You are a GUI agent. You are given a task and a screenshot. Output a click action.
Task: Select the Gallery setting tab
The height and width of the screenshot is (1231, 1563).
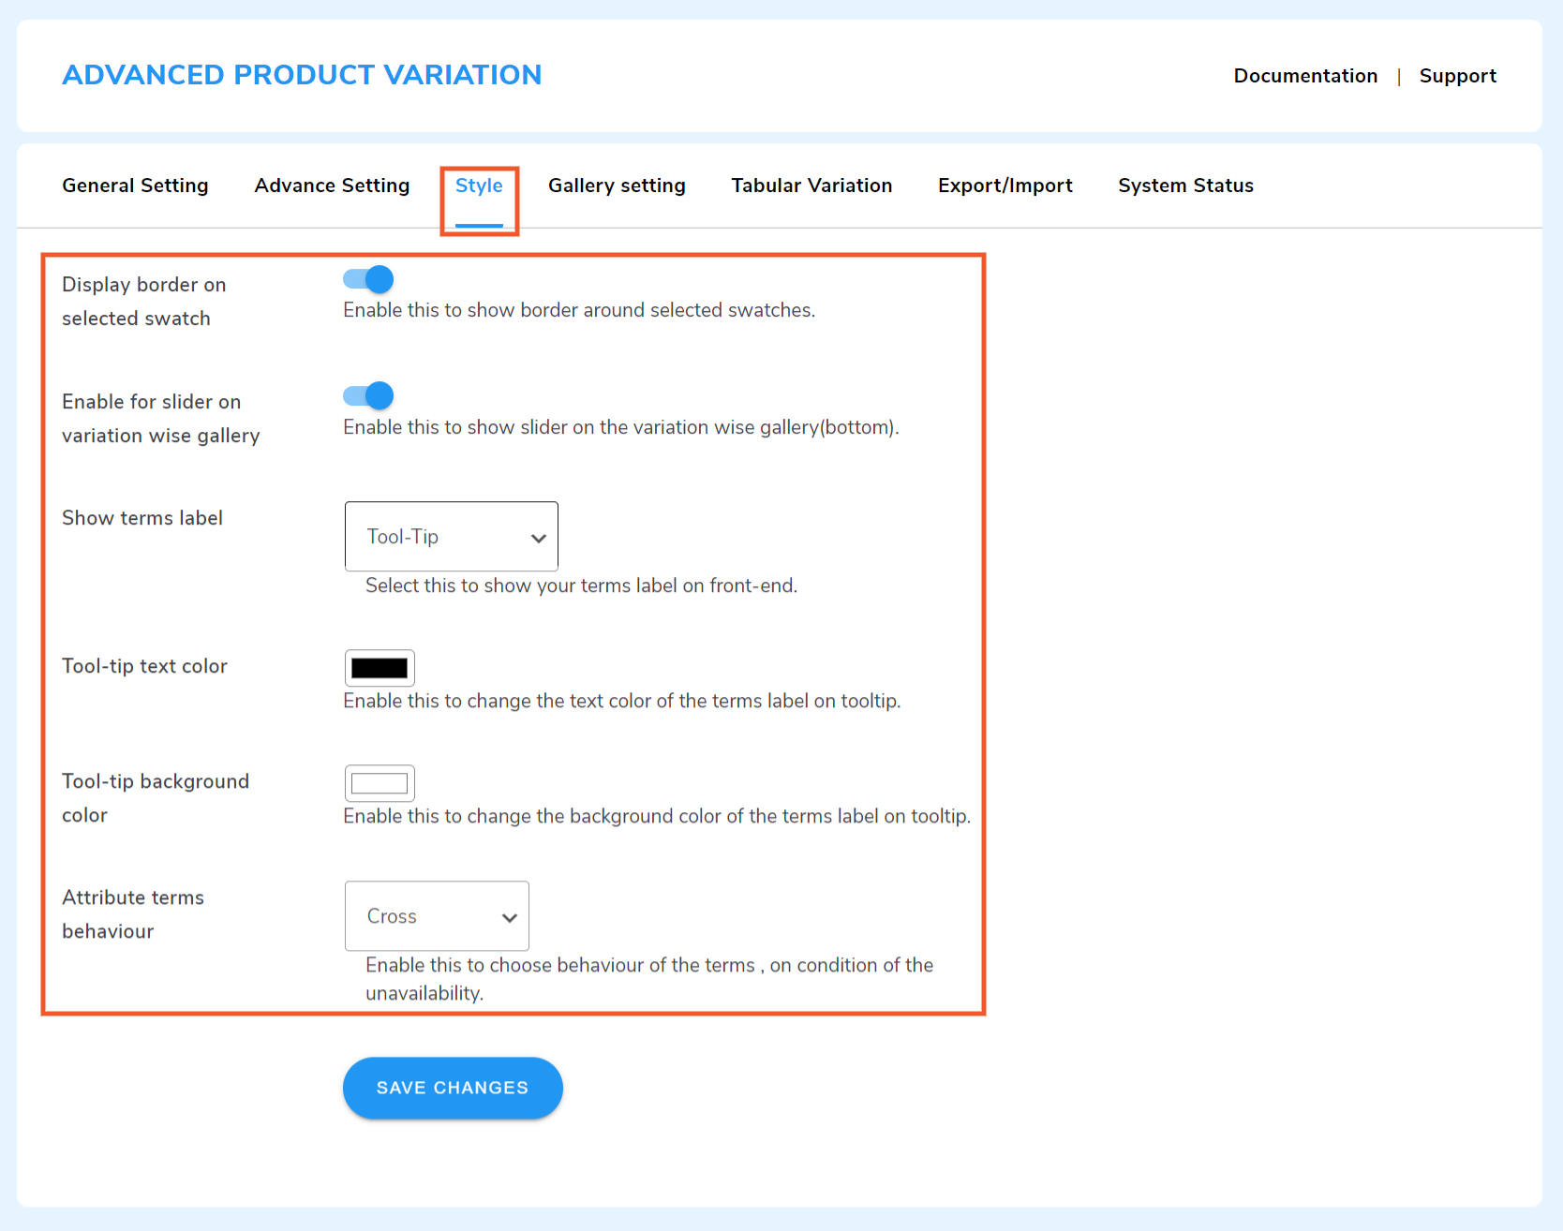click(617, 185)
